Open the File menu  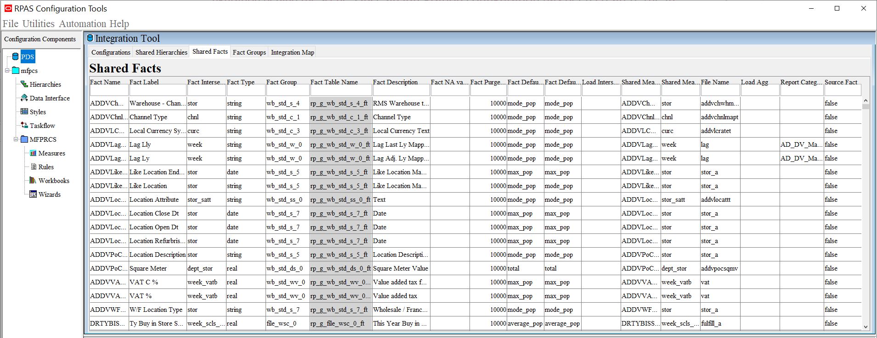pos(11,24)
